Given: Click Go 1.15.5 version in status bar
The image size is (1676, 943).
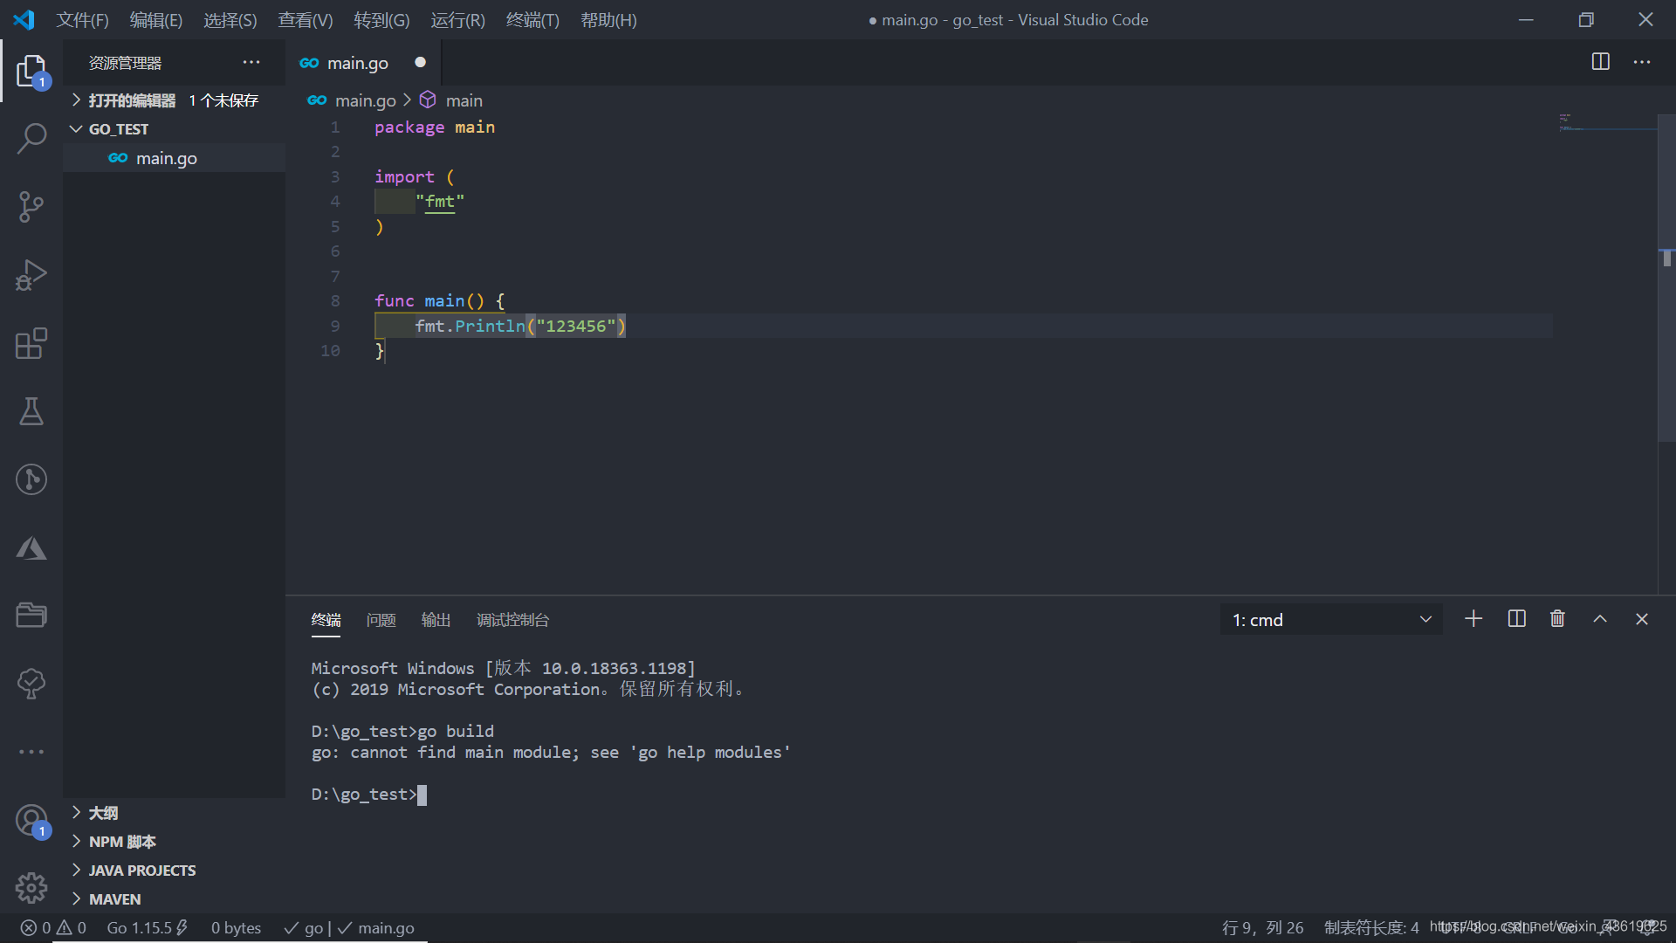Looking at the screenshot, I should click(147, 927).
